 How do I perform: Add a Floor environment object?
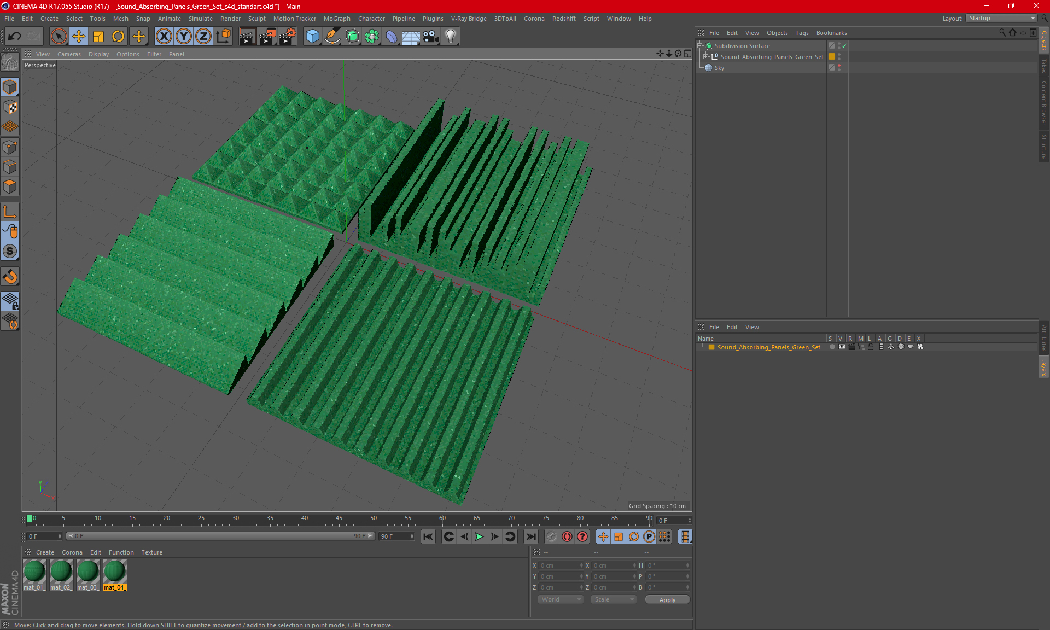(x=411, y=37)
